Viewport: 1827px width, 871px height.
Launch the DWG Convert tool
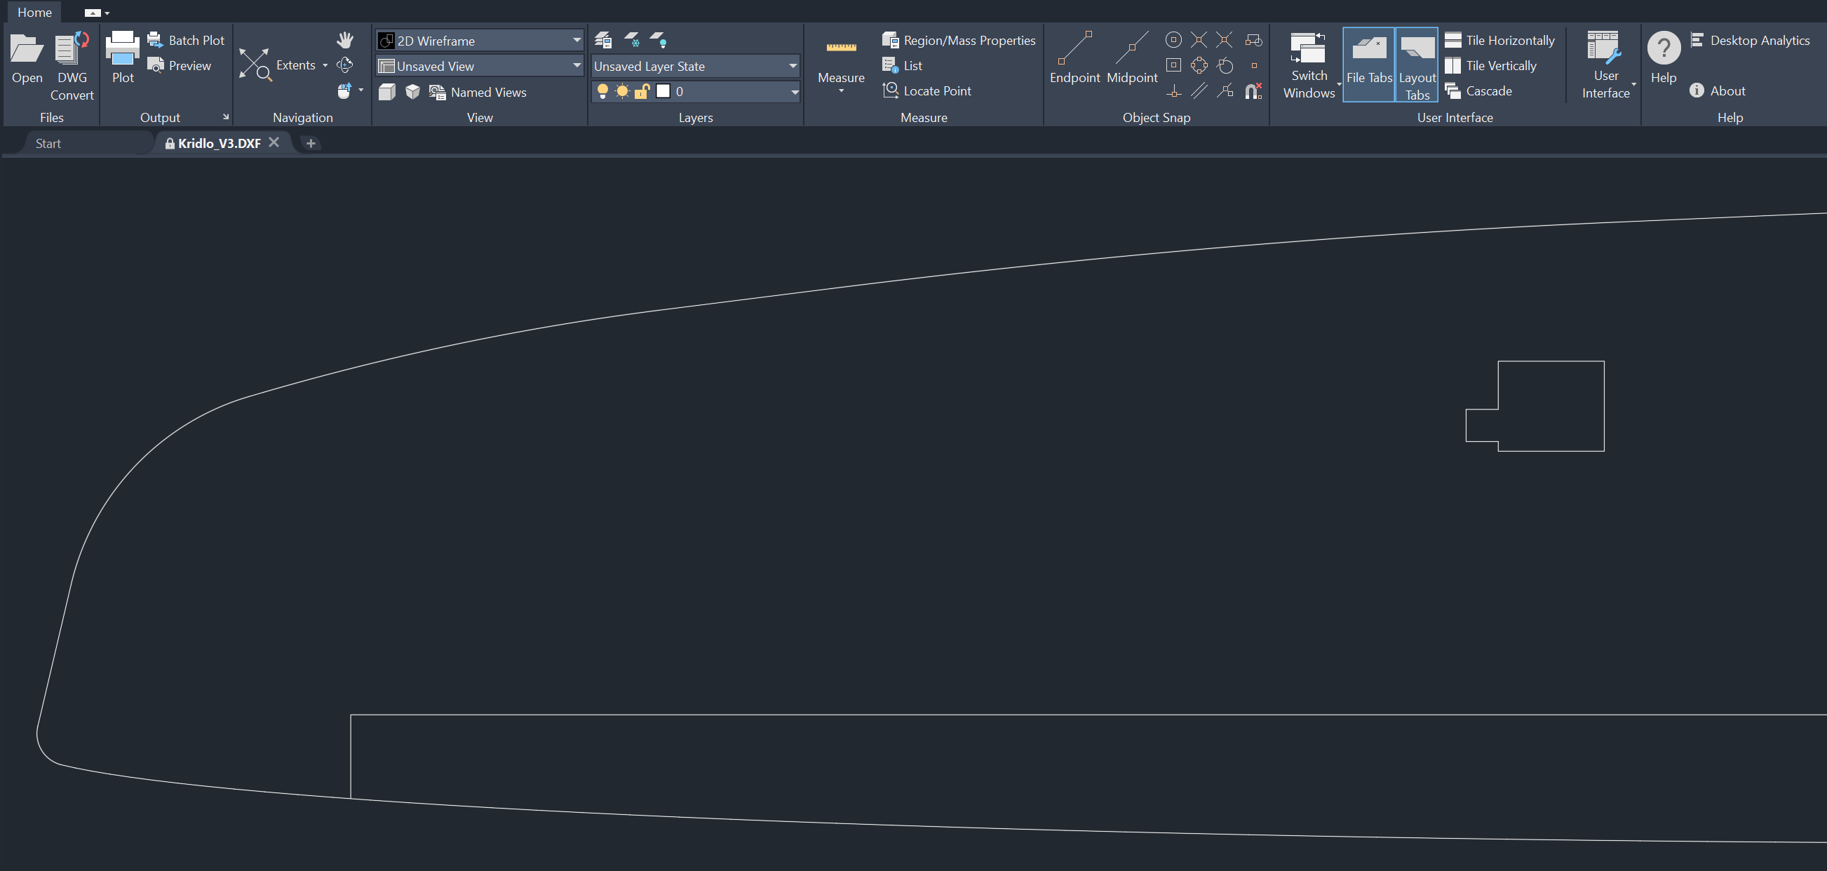point(72,50)
